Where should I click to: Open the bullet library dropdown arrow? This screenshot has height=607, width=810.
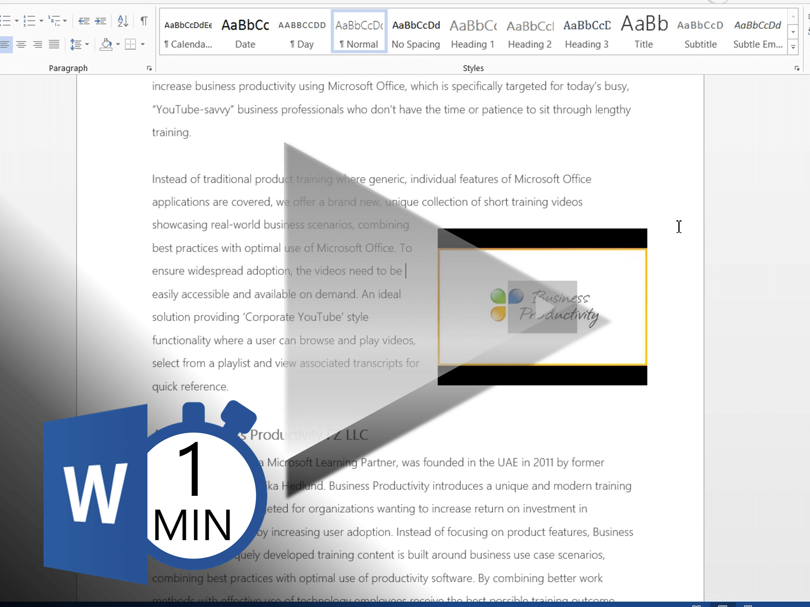point(17,21)
